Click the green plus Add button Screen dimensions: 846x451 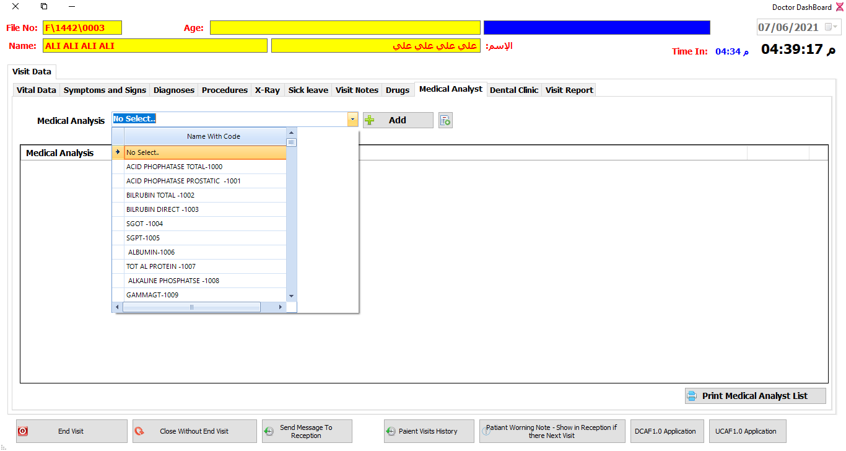pyautogui.click(x=398, y=120)
